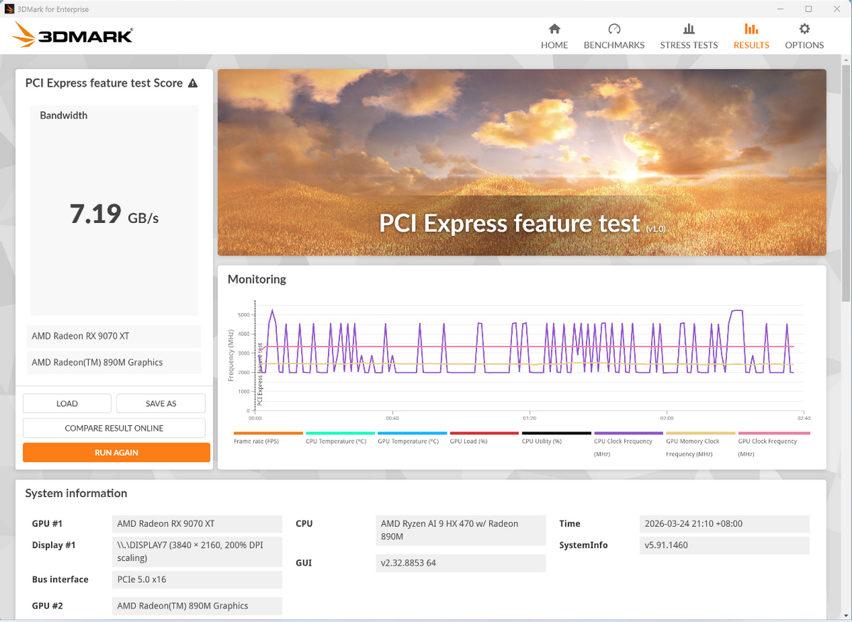Click AMD Radeon(TM) 890M Graphics under score
The height and width of the screenshot is (622, 852).
point(114,362)
